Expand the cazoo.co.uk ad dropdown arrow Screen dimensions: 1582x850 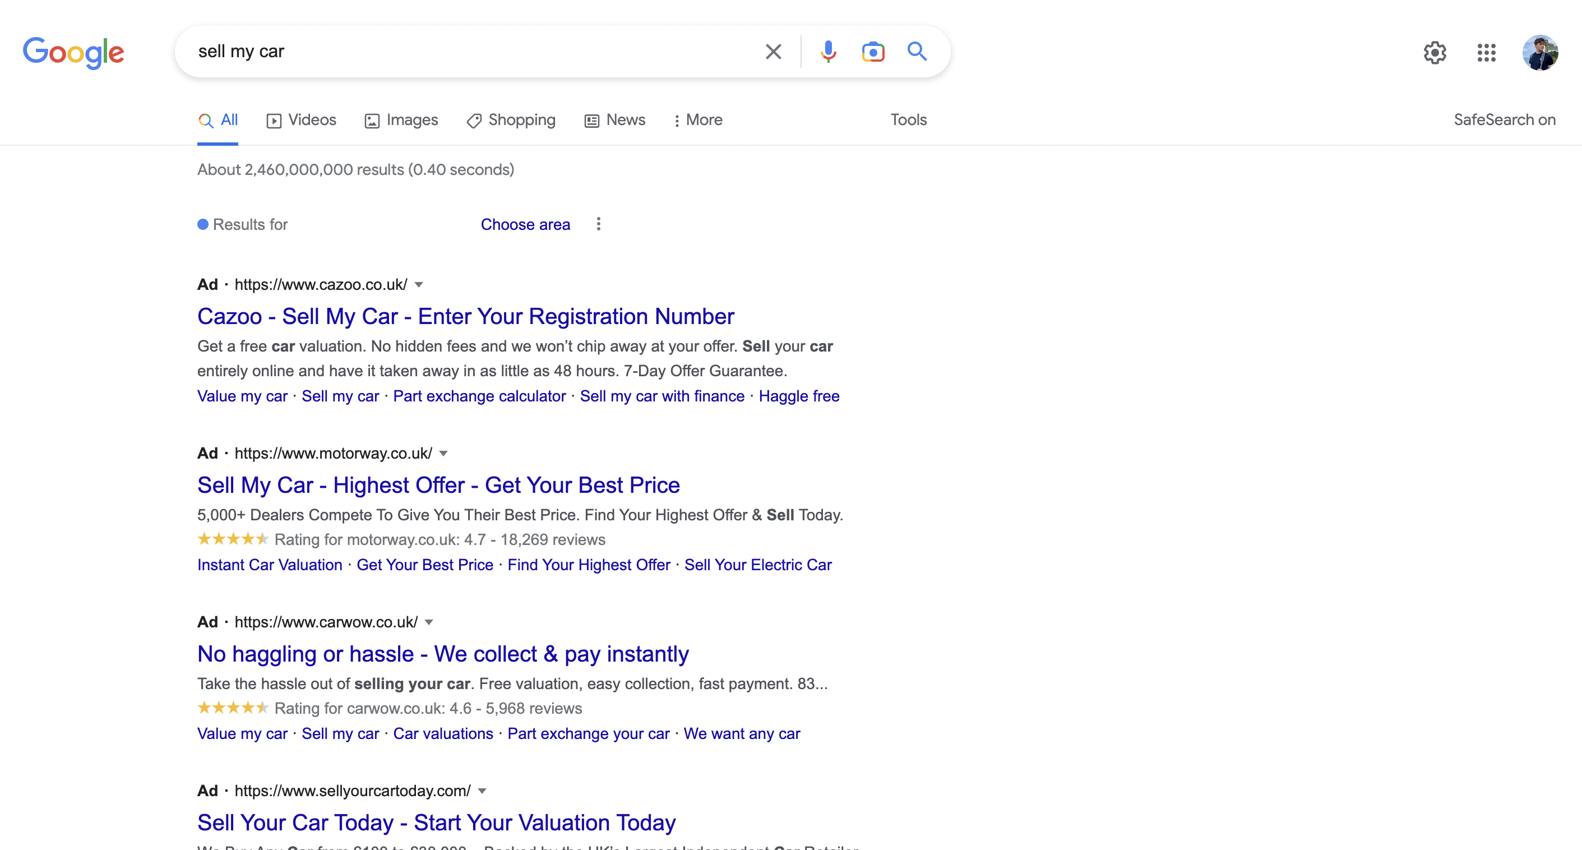coord(419,285)
